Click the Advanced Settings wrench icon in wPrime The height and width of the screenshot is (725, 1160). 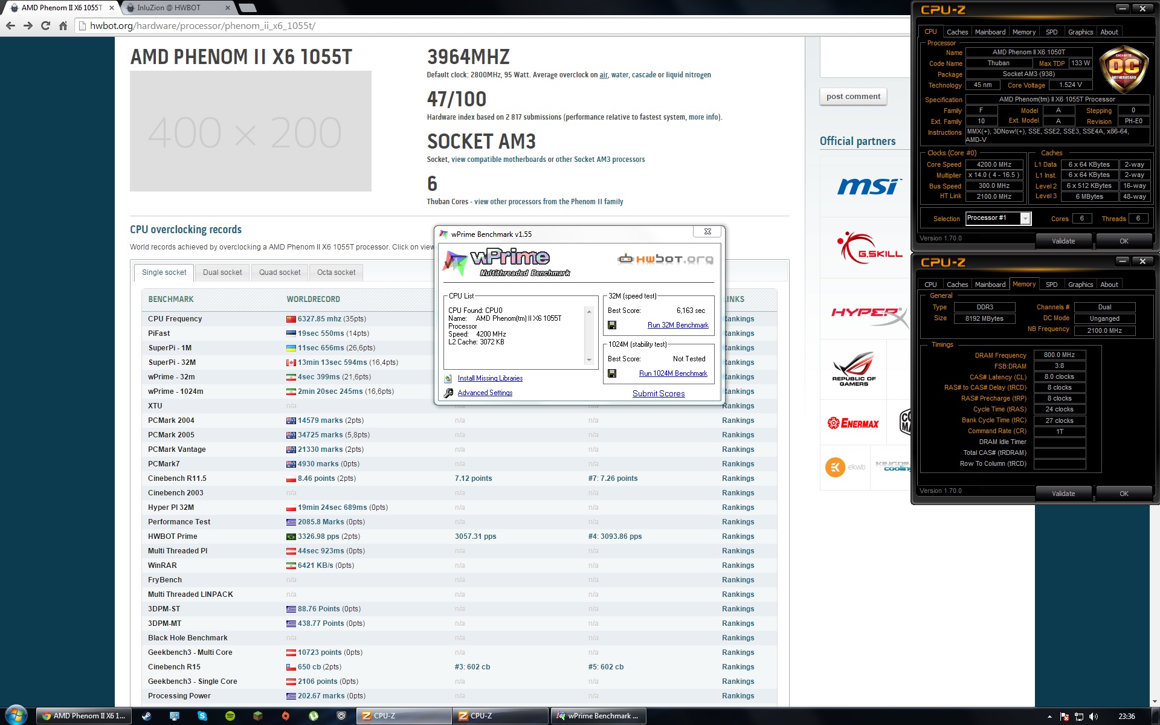[x=448, y=393]
